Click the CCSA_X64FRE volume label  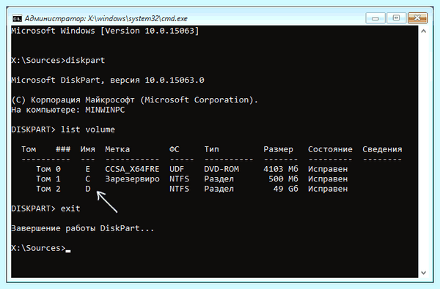click(132, 169)
